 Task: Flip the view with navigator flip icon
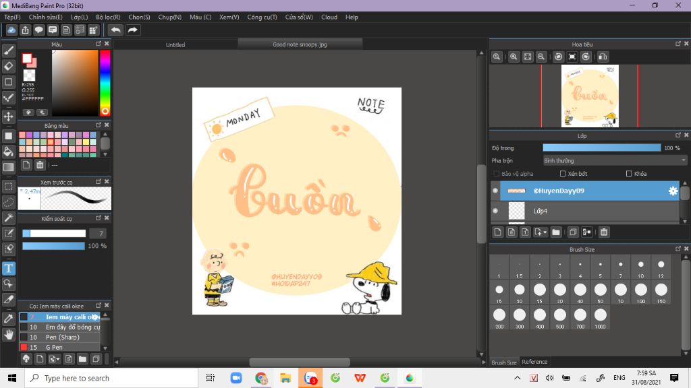[x=603, y=57]
